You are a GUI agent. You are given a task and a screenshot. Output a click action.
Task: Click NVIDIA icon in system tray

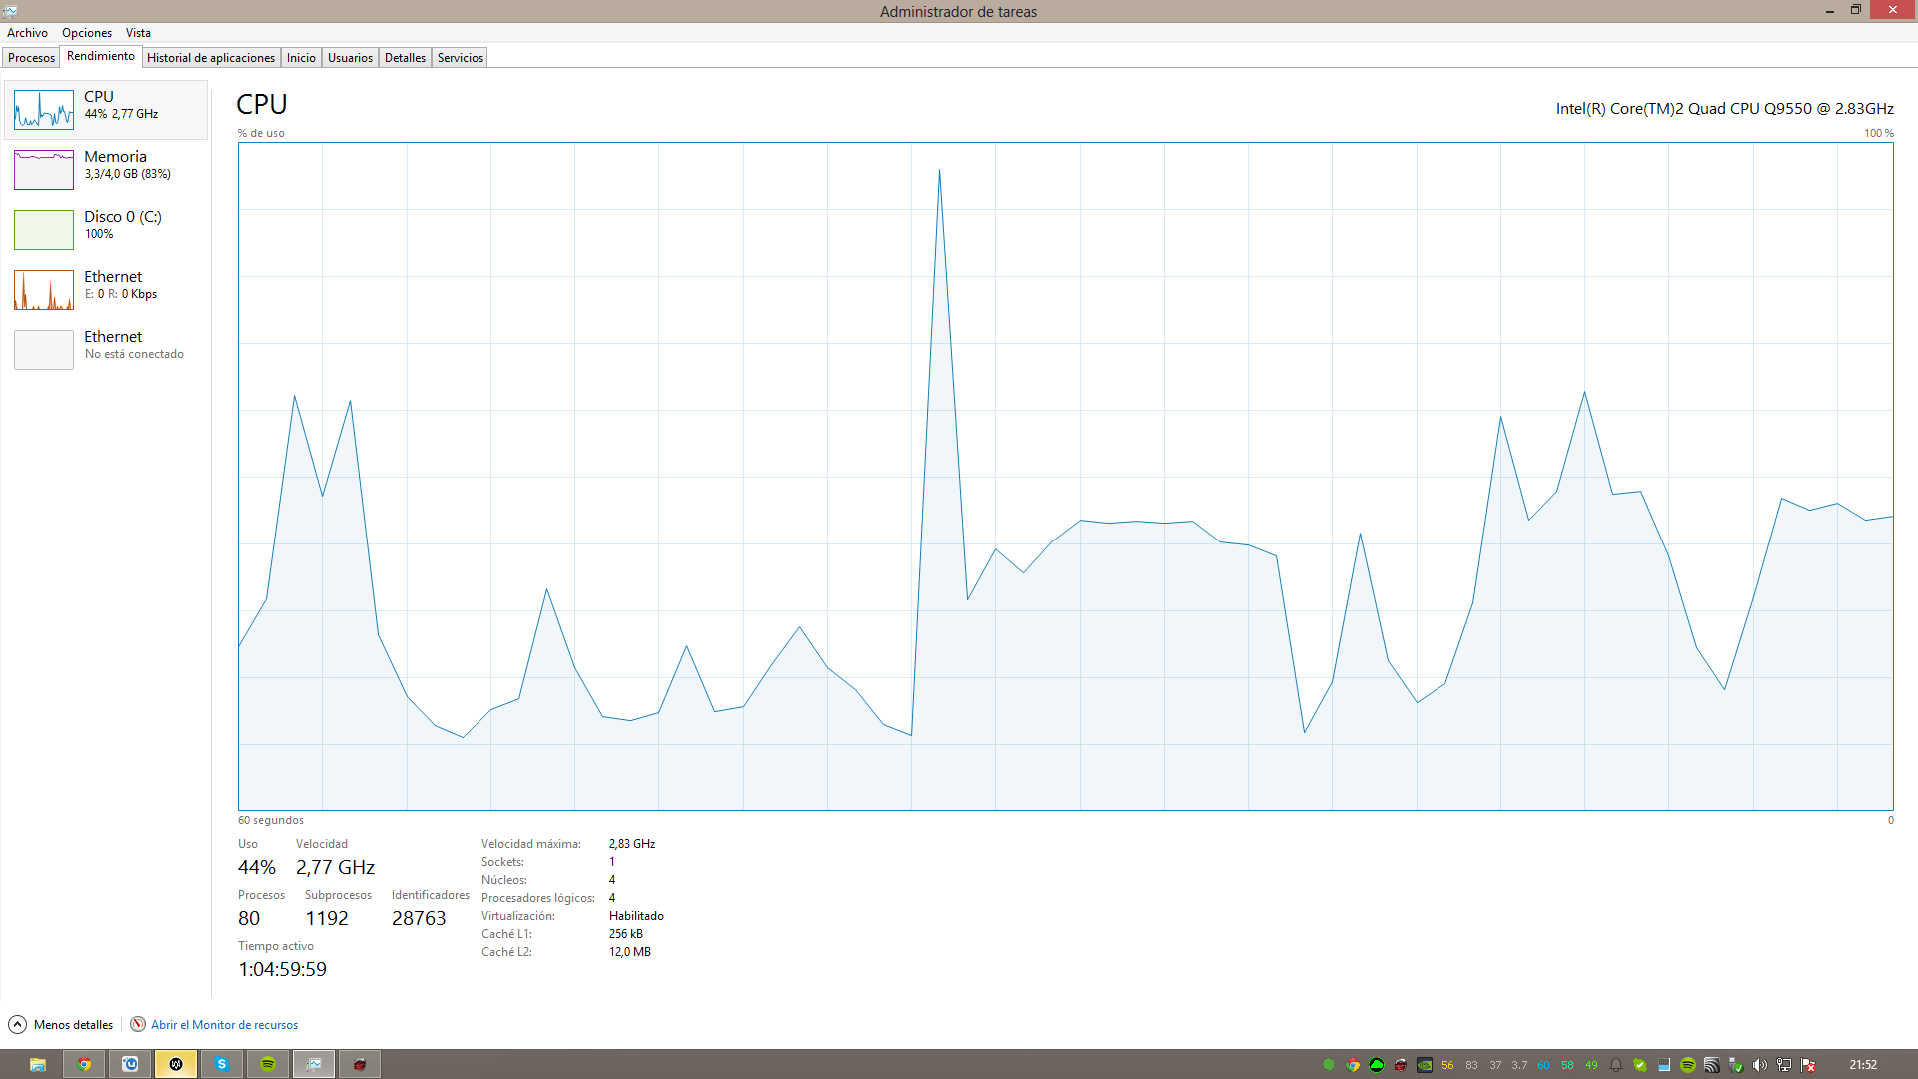[1425, 1065]
